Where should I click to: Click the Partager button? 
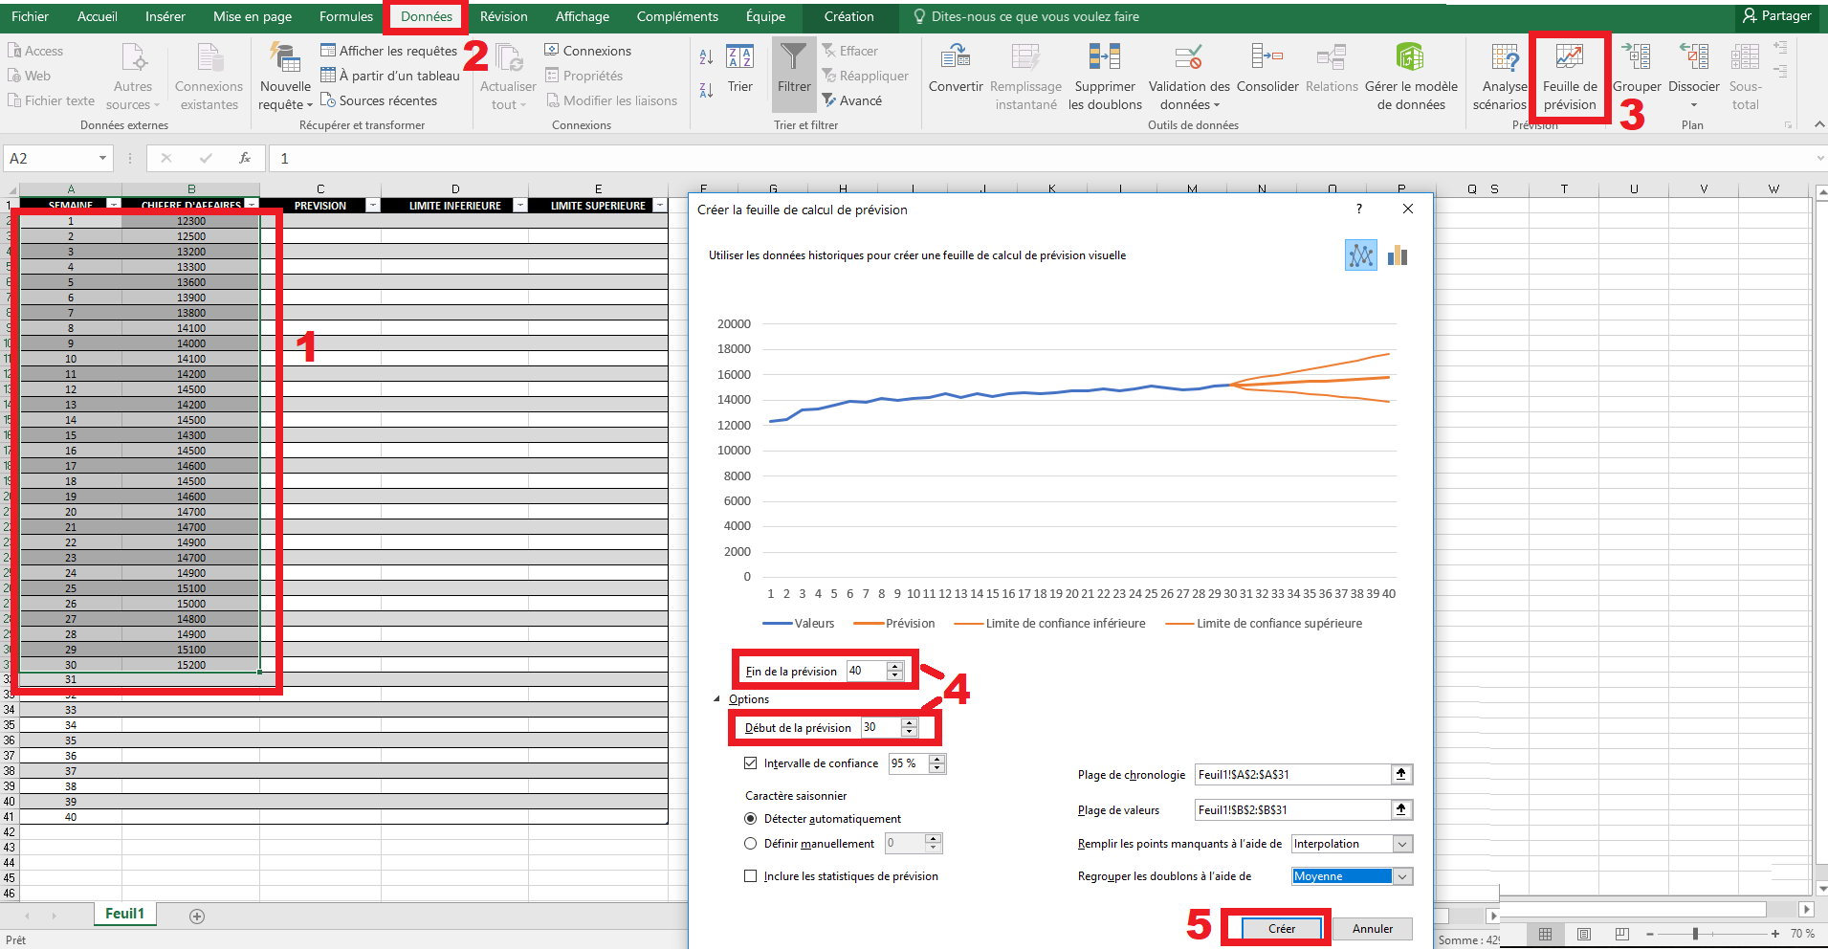[1777, 16]
